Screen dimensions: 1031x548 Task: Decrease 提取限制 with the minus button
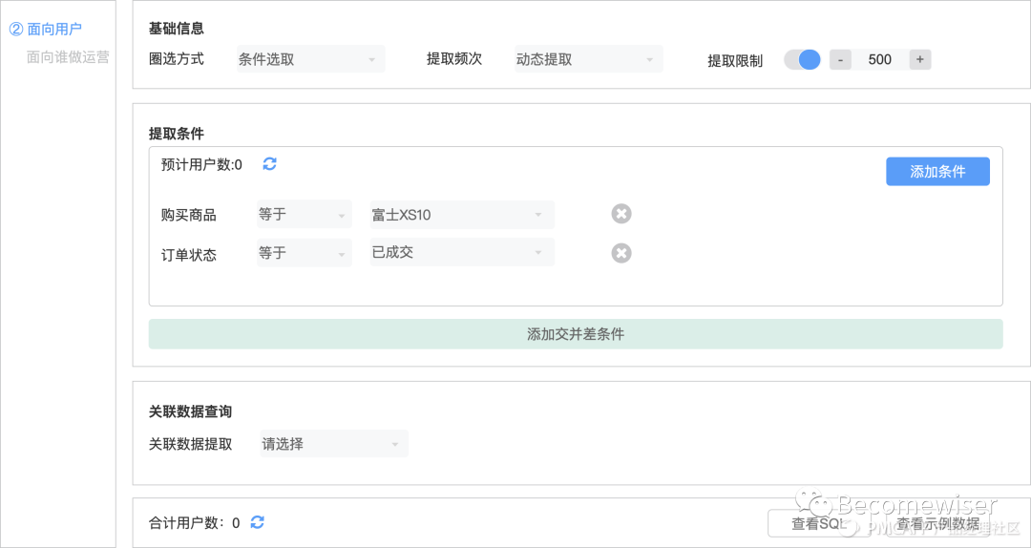(840, 60)
